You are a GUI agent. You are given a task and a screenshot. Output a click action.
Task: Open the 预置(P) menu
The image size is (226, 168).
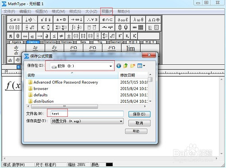pyautogui.click(x=107, y=11)
